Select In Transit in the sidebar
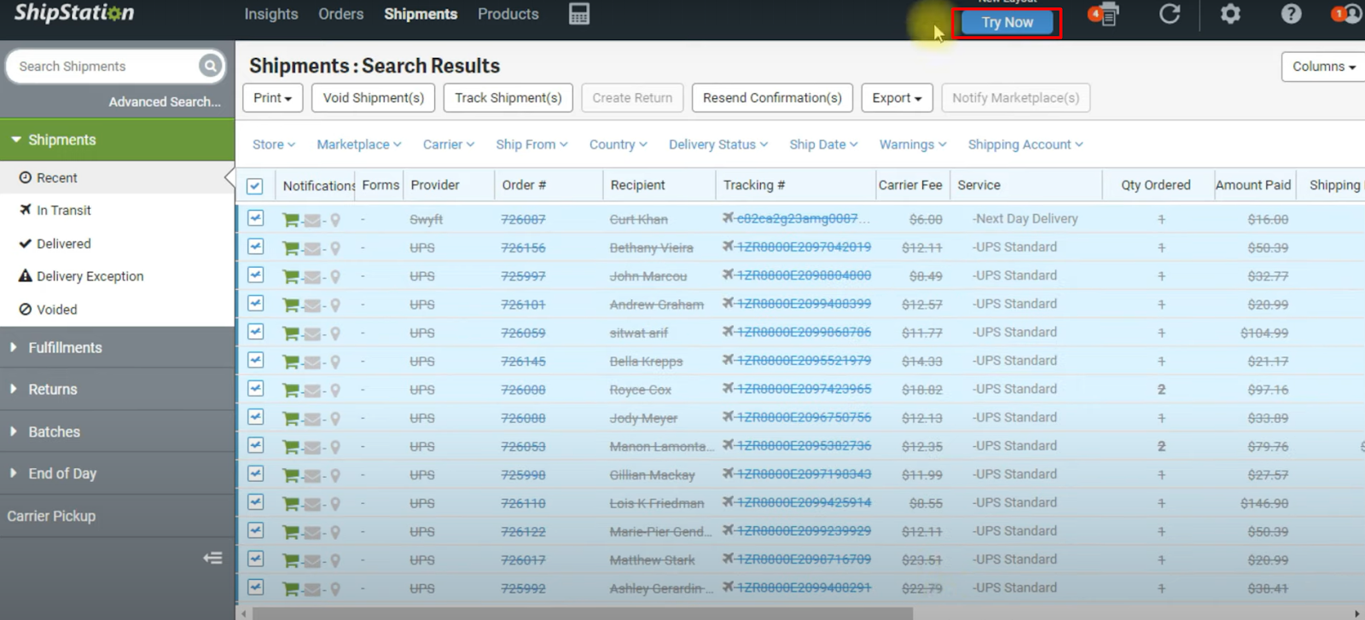 coord(63,211)
